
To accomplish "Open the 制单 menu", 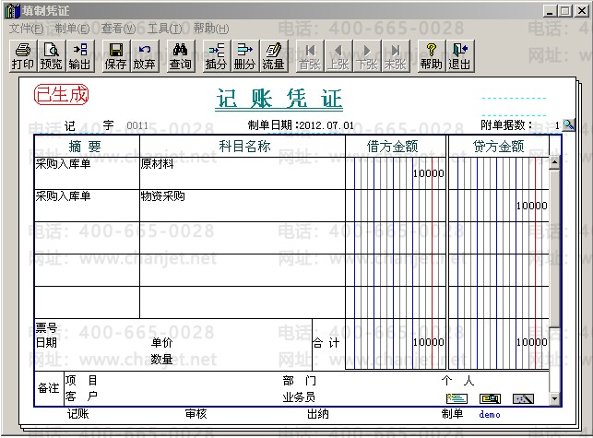I will click(73, 29).
